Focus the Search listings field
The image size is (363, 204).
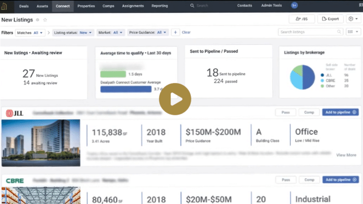[x=307, y=32]
